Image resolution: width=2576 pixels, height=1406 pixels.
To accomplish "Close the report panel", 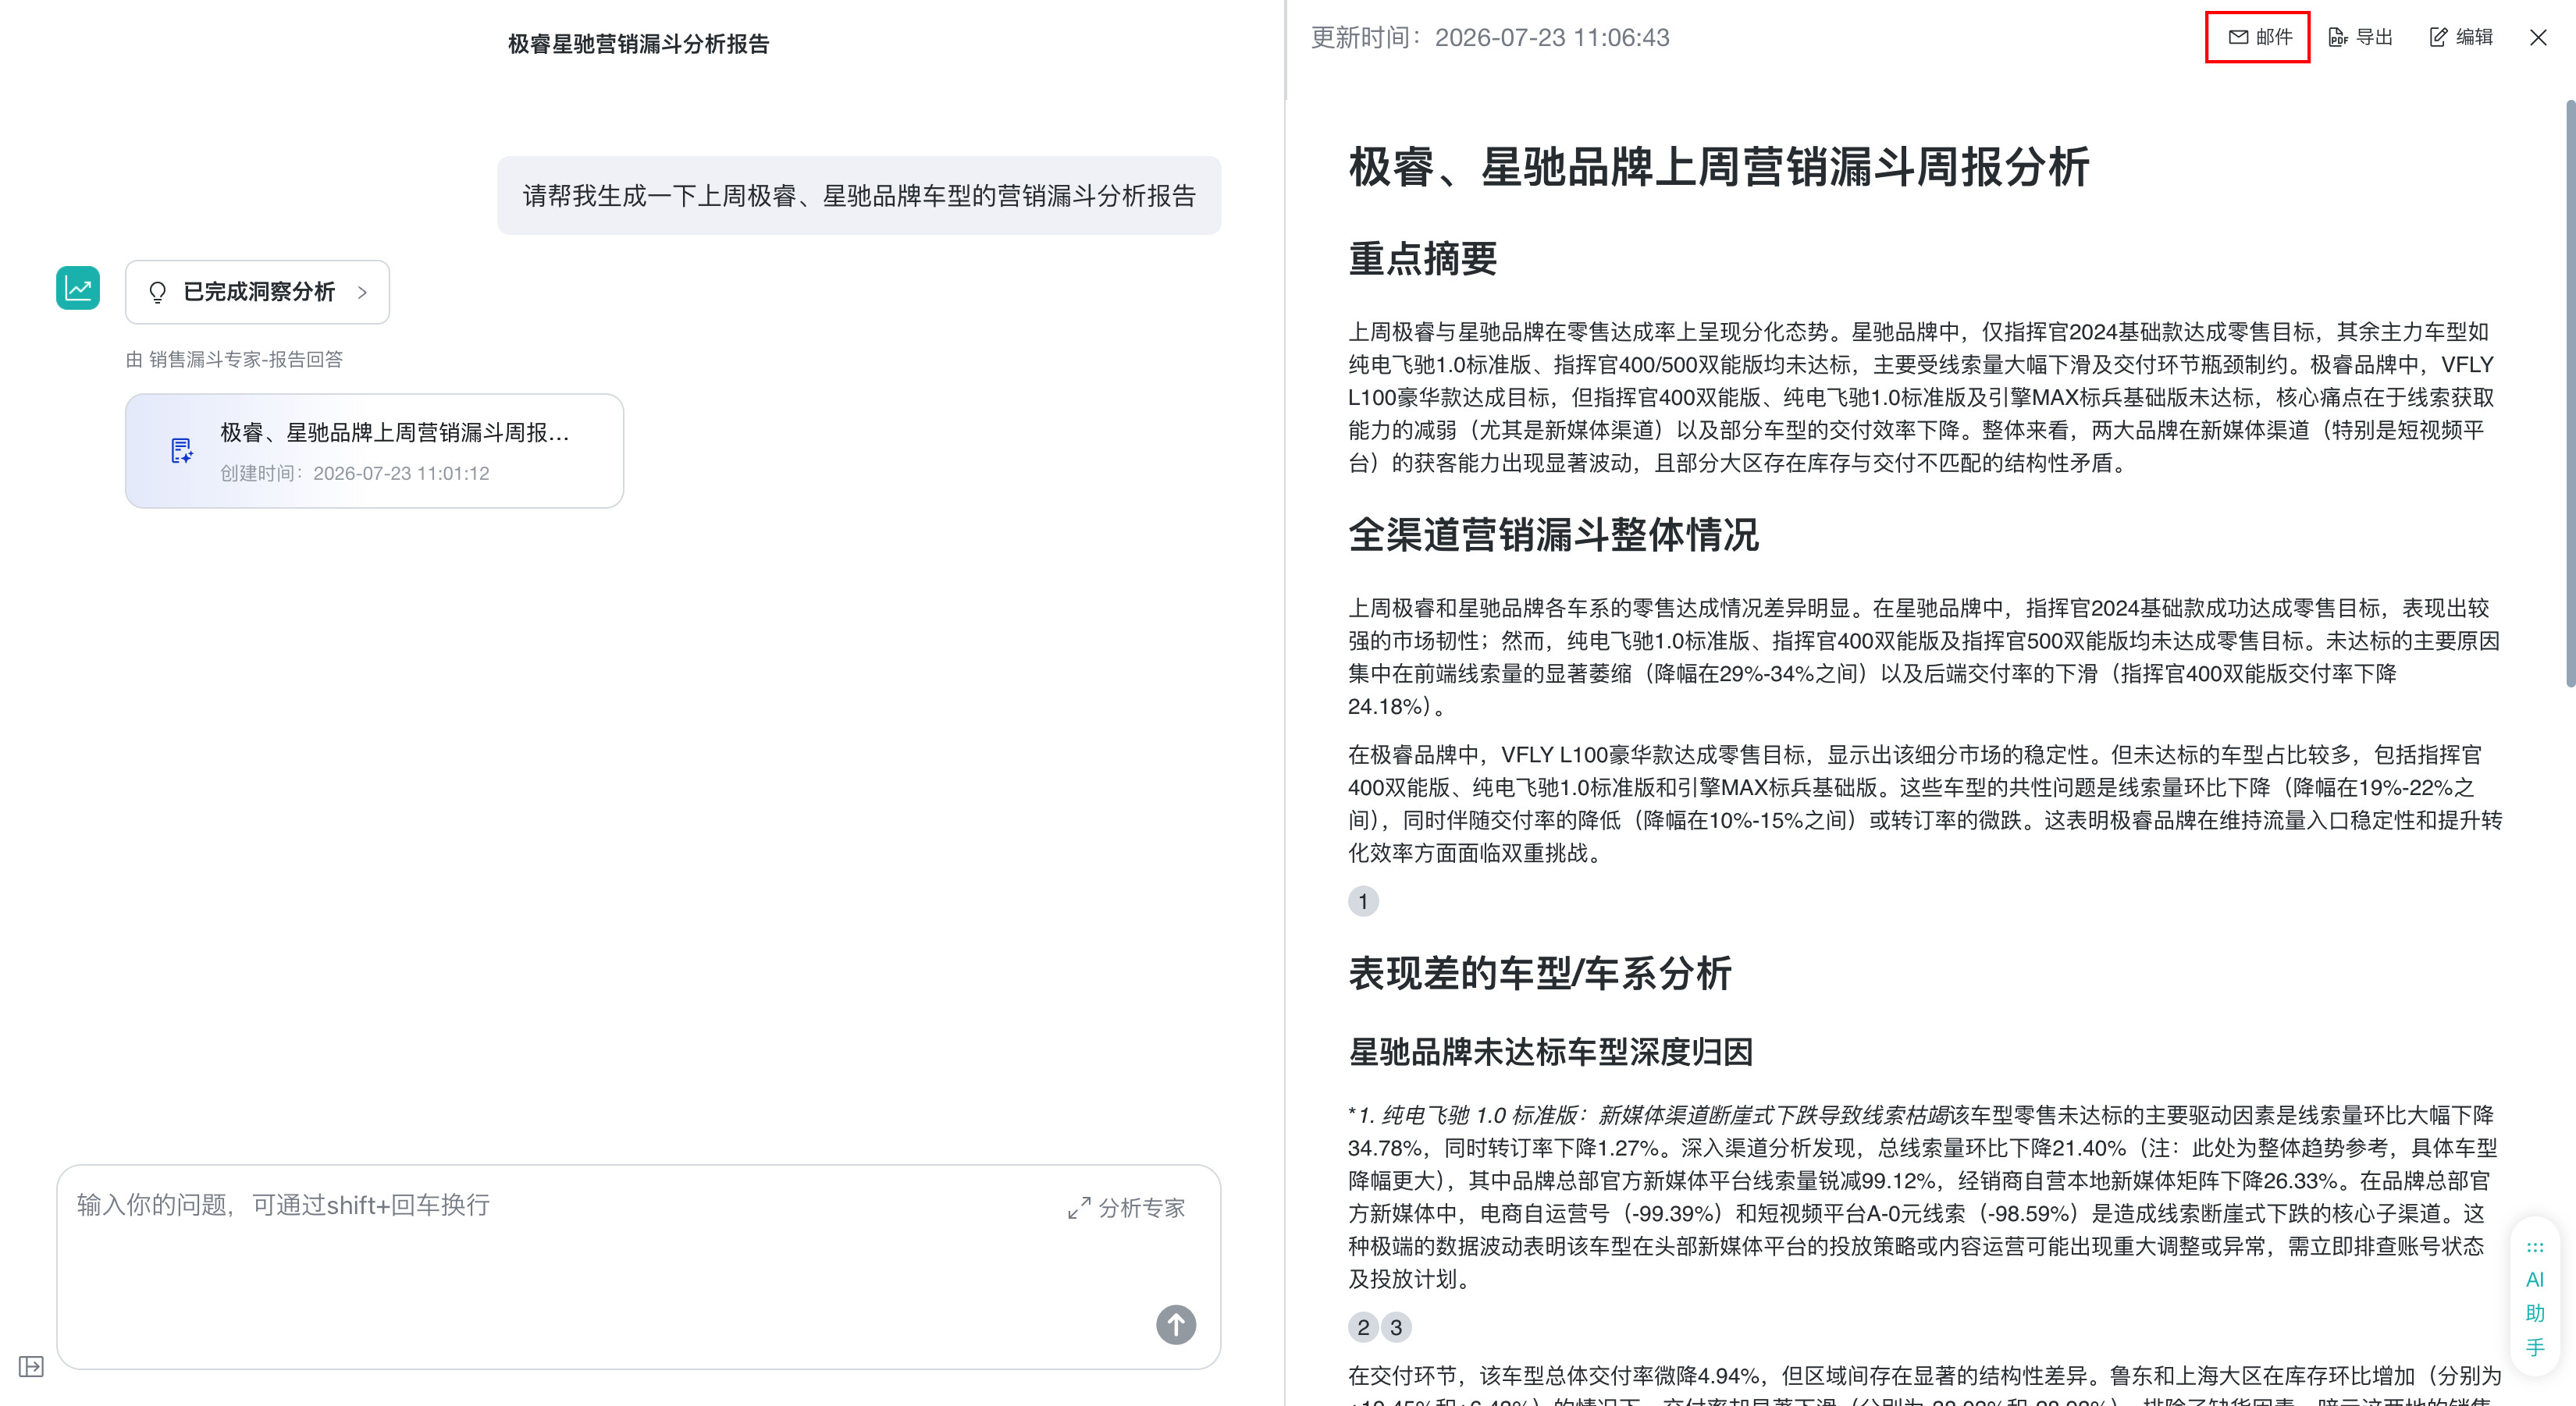I will (2538, 37).
